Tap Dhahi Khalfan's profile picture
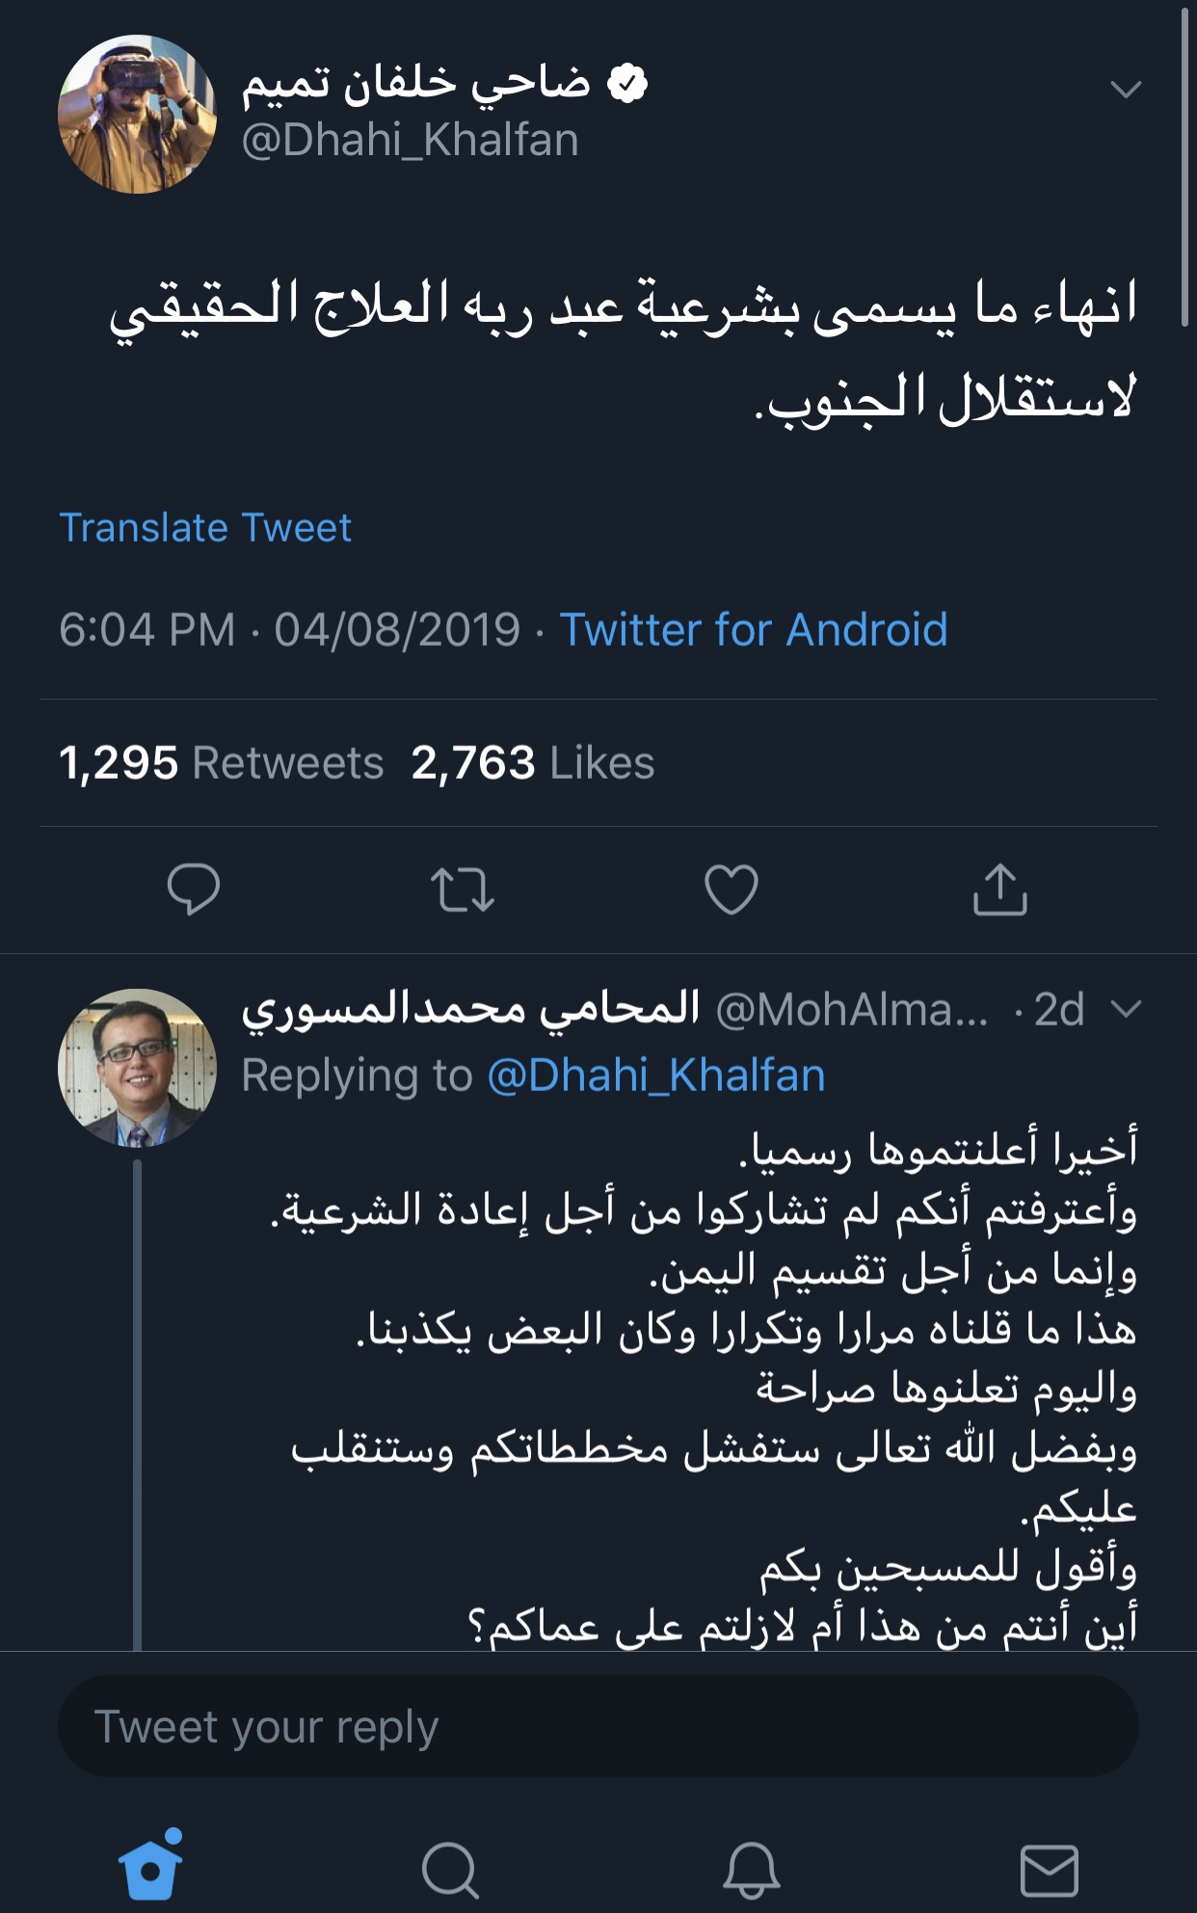 (137, 114)
